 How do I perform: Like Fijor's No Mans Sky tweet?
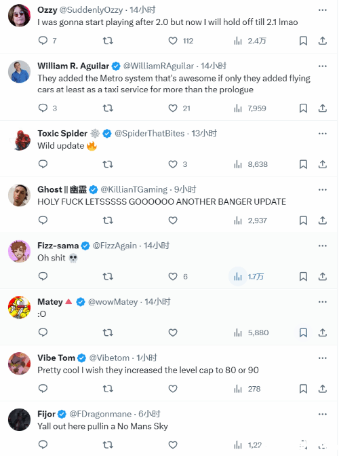173,444
